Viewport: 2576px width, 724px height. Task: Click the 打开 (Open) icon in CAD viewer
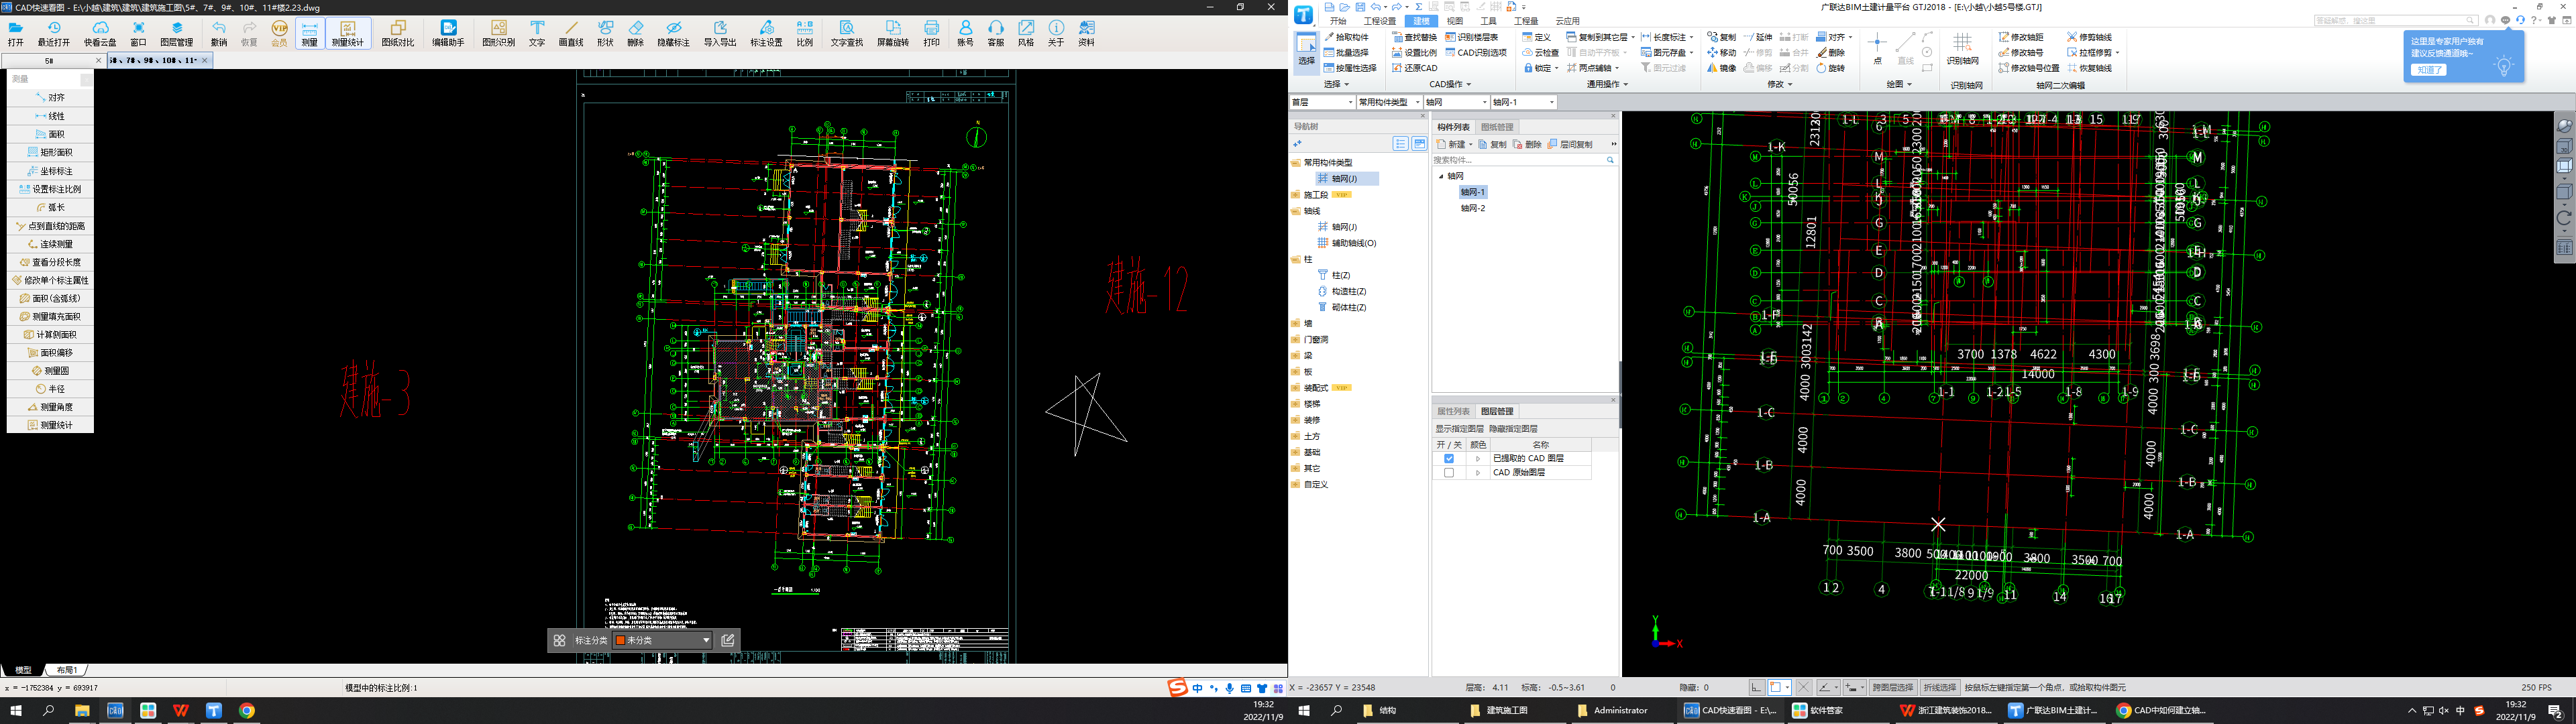pyautogui.click(x=16, y=33)
